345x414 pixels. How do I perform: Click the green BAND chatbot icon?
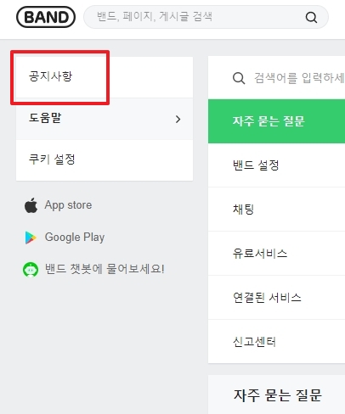31,270
